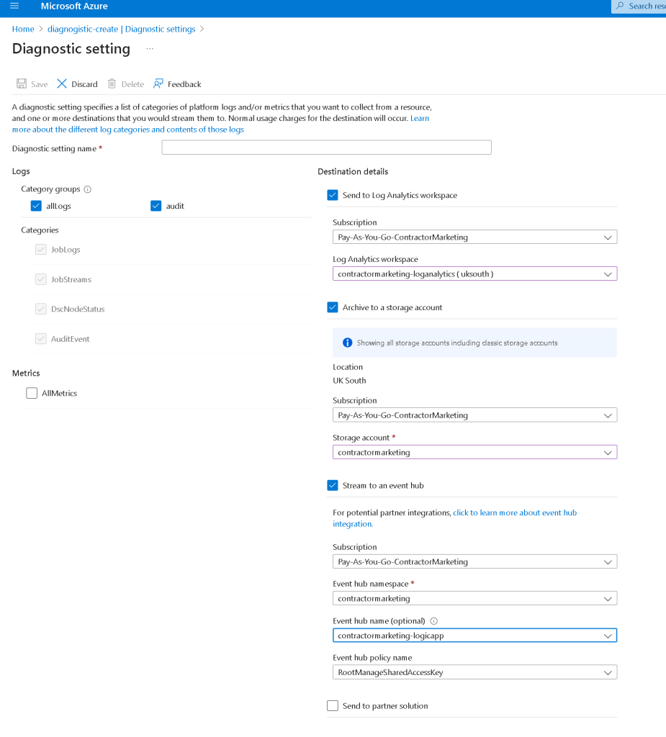The width and height of the screenshot is (666, 737).
Task: Click the Categories subheading
Action: [40, 230]
